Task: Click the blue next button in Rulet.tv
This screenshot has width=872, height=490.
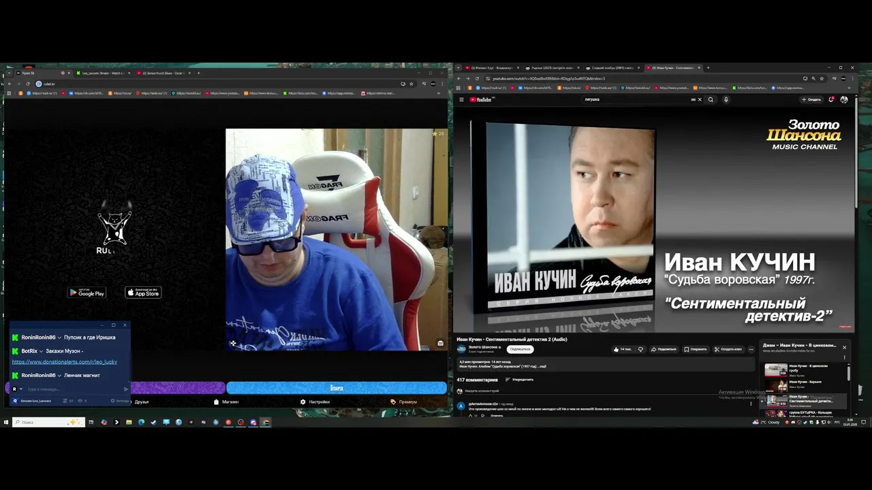Action: (337, 388)
